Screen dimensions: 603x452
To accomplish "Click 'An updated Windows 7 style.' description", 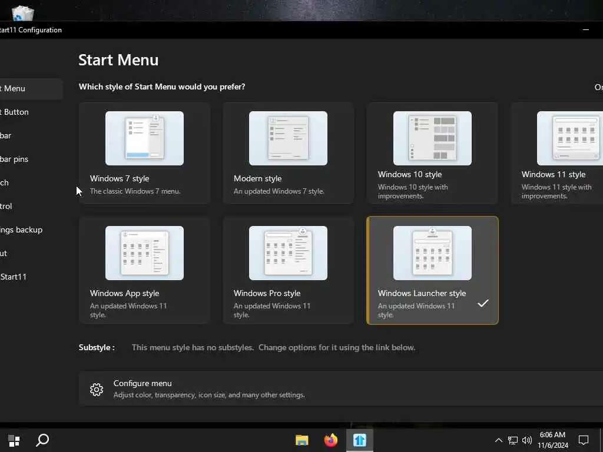I will 279,191.
